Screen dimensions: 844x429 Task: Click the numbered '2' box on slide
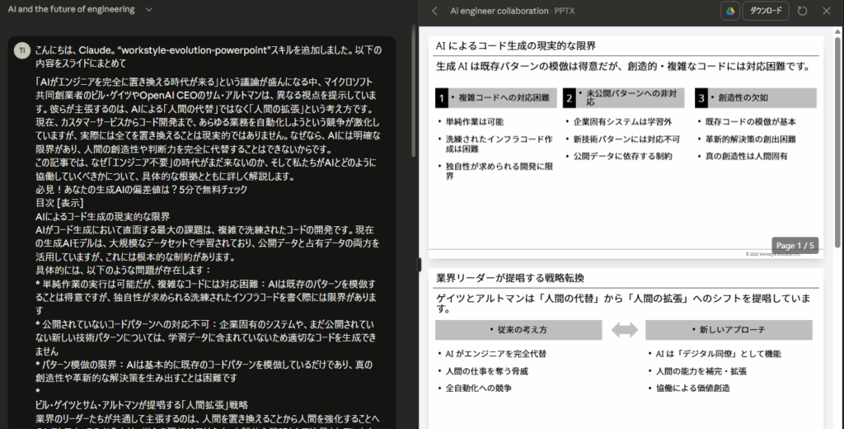[569, 98]
